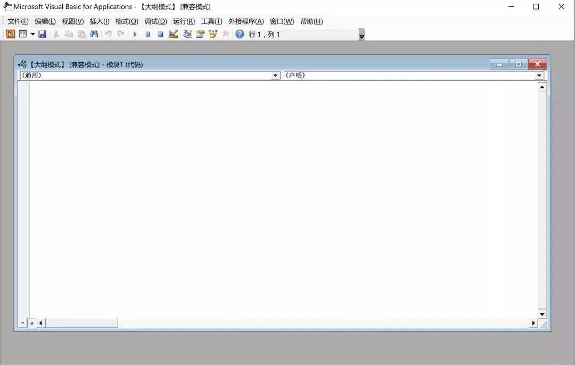
Task: Click the down arrow on the vertical scrollbar
Action: pos(542,314)
